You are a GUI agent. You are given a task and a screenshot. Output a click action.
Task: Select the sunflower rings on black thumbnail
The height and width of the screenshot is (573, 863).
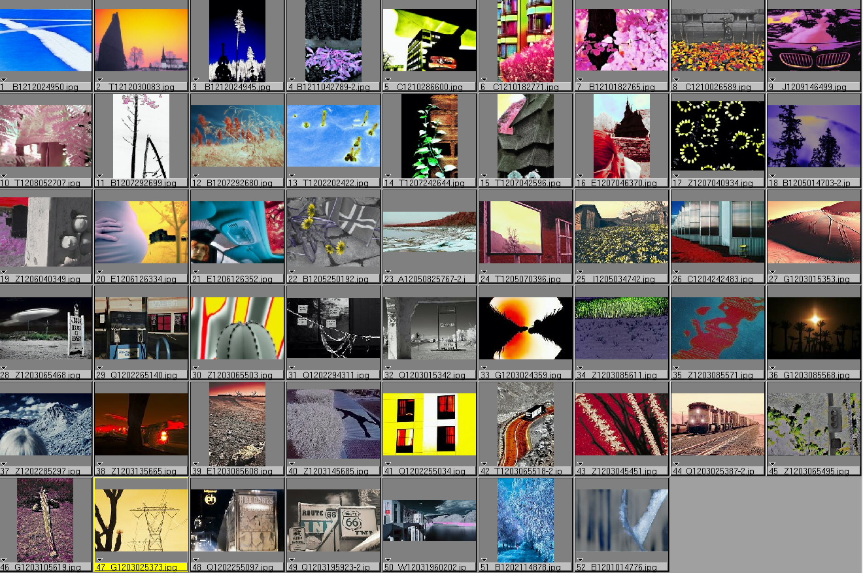pos(717,135)
